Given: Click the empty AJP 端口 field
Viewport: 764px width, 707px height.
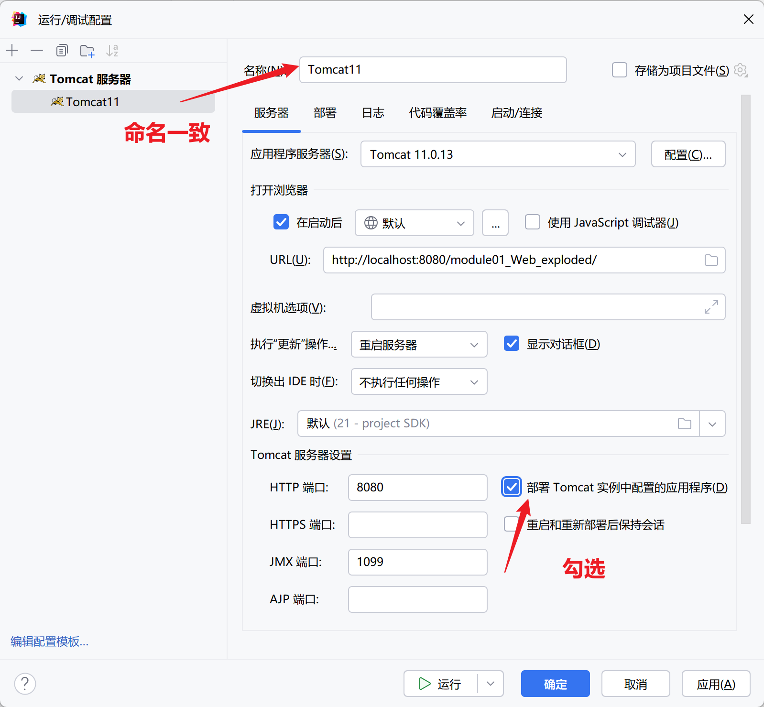Looking at the screenshot, I should 418,599.
